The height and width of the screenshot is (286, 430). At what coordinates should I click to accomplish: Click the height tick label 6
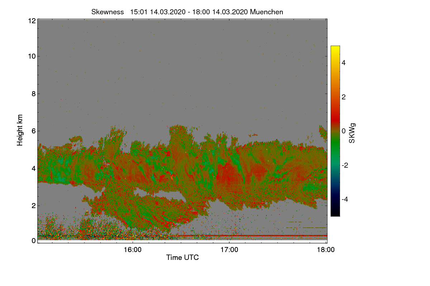(x=33, y=131)
